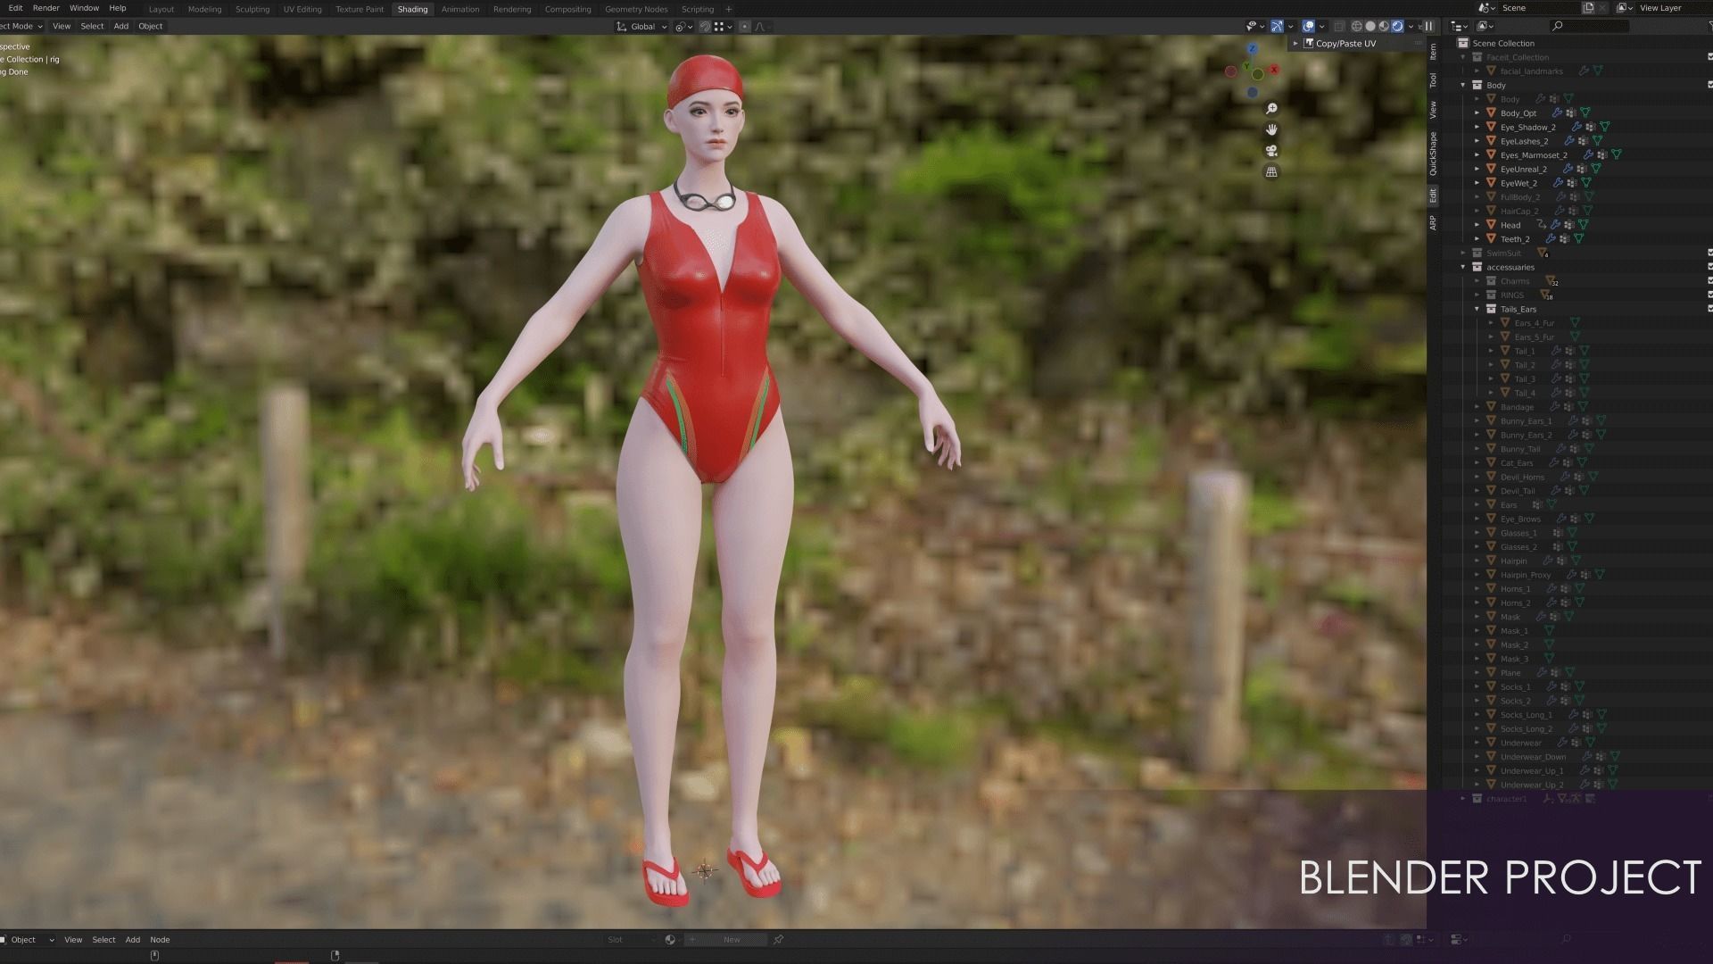Click the New material button
This screenshot has width=1713, height=964.
(x=732, y=939)
